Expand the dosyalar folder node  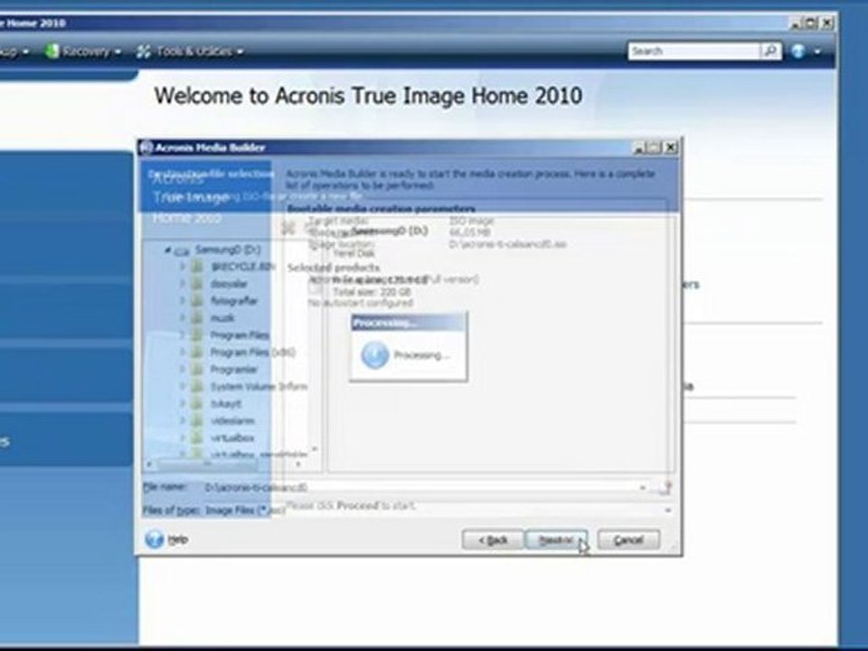(x=182, y=283)
